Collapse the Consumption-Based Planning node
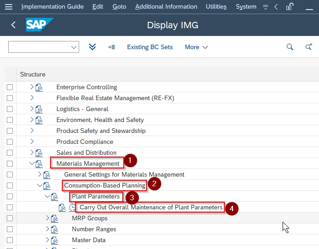The image size is (319, 249). 40,185
